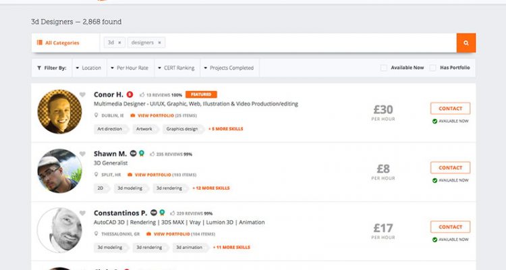Open the Per Hour Rate filter

(130, 67)
